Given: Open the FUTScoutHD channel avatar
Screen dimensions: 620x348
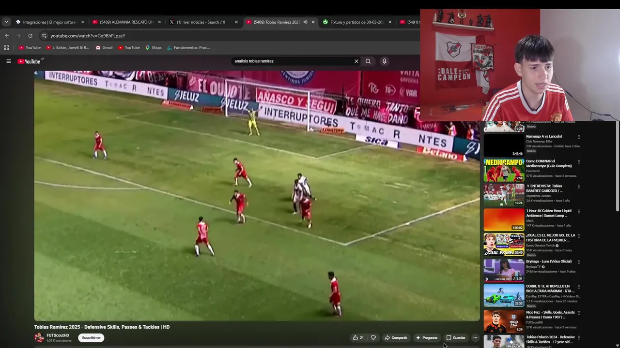Looking at the screenshot, I should [39, 337].
